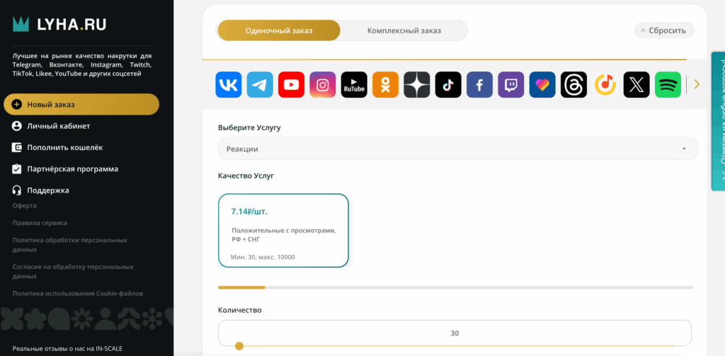This screenshot has height=356, width=725.
Task: Select the 7.14₽/шт. quality card
Action: (x=284, y=231)
